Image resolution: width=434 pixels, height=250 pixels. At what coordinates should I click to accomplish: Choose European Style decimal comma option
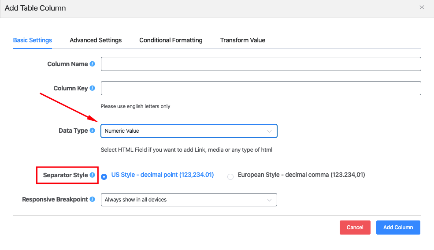230,177
